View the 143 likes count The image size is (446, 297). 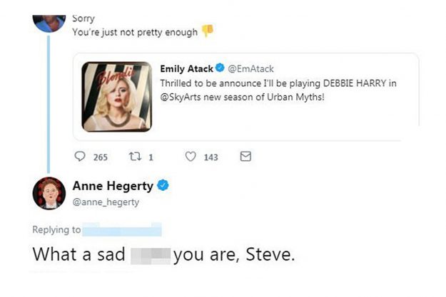211,157
